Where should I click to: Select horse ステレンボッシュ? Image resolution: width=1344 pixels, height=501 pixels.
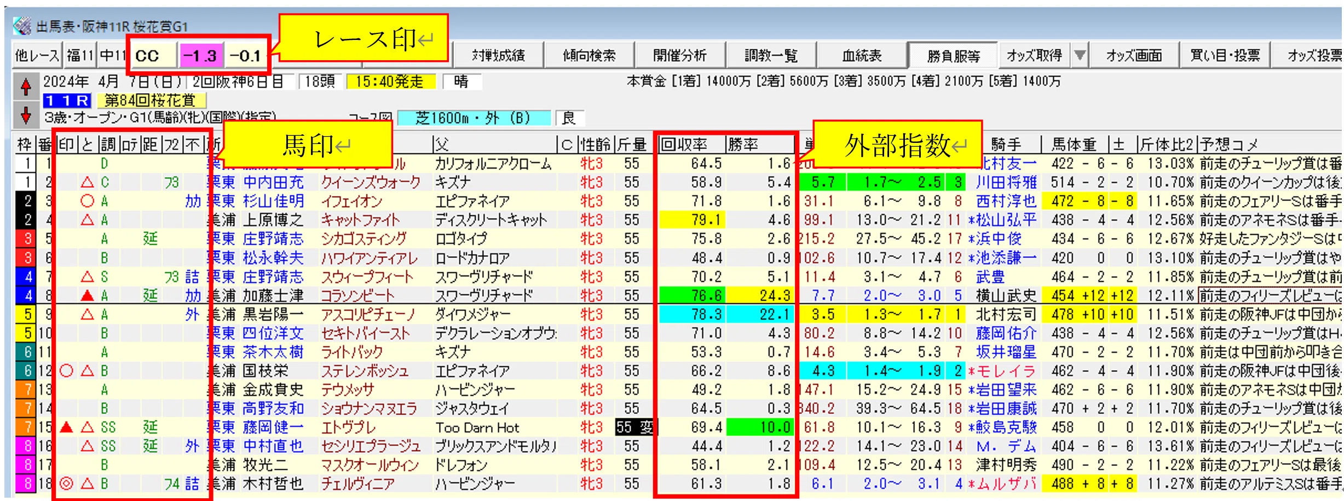click(x=365, y=371)
